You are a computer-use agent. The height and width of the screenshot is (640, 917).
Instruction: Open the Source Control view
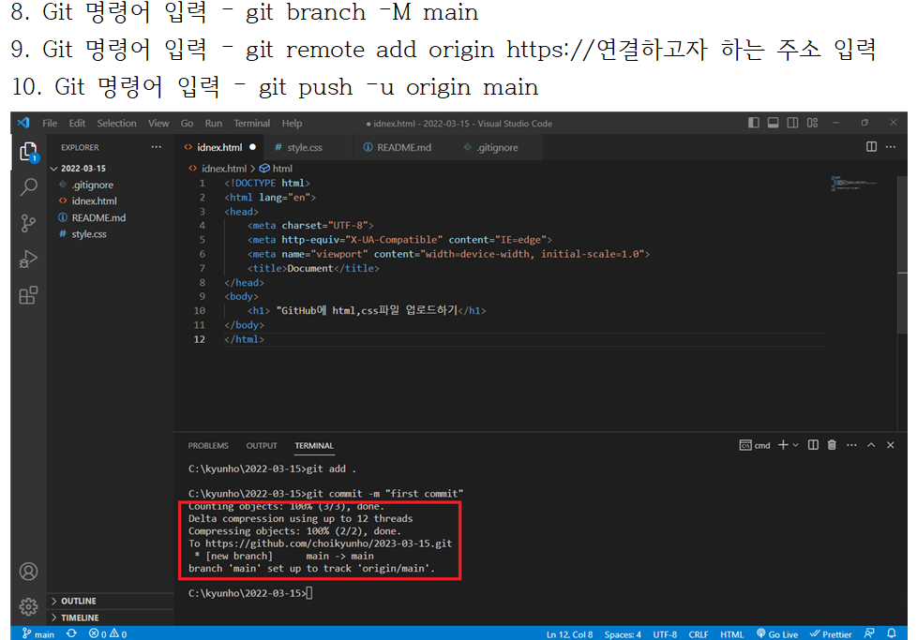tap(27, 223)
